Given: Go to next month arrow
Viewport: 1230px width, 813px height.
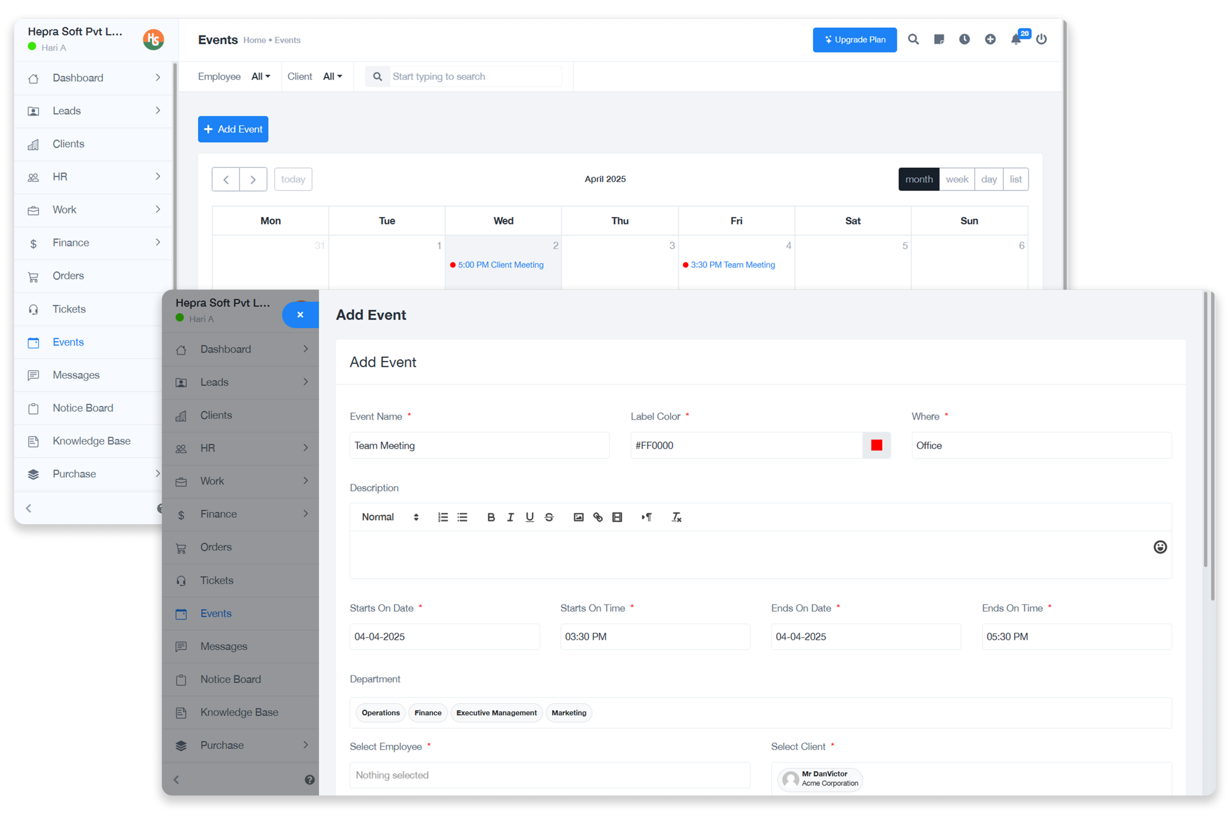Looking at the screenshot, I should [x=253, y=179].
